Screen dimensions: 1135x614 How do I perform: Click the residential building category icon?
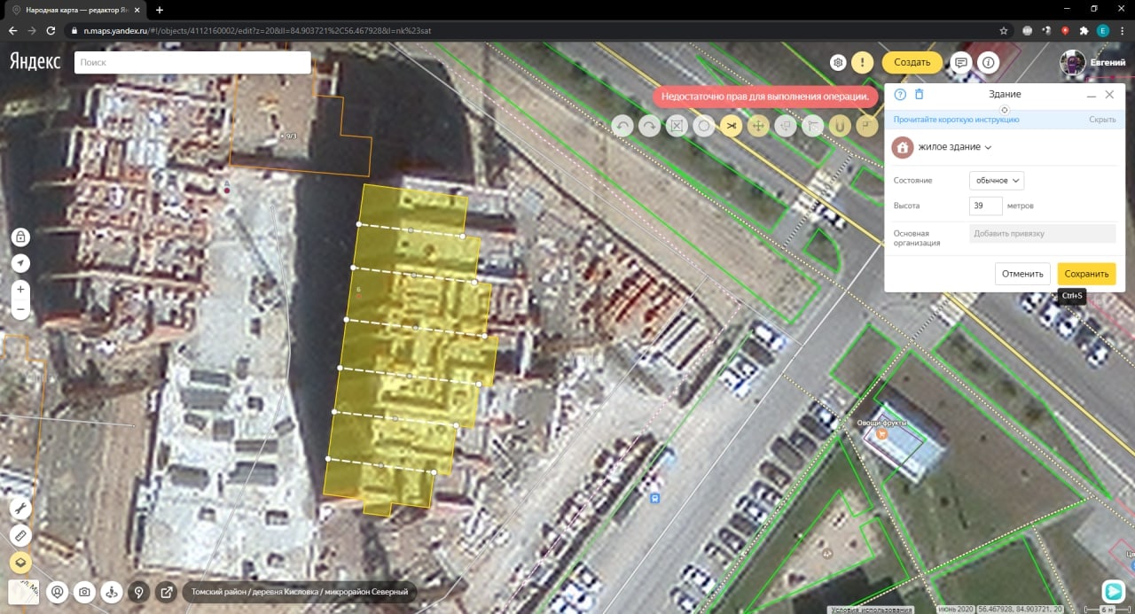click(x=903, y=147)
